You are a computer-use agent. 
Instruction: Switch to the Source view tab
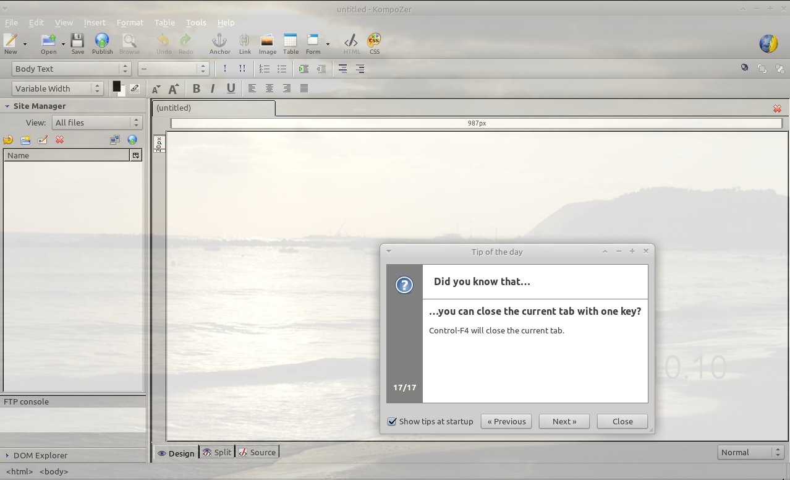tap(257, 453)
